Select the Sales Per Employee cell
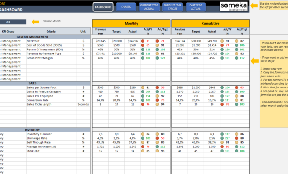The width and height of the screenshot is (288, 174). [x=51, y=96]
